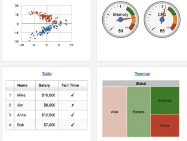Open the Table chart link

click(x=47, y=73)
